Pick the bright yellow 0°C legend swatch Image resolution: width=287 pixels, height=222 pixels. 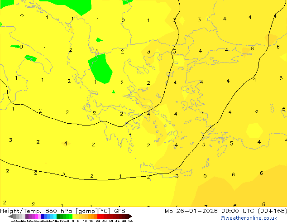click(x=74, y=216)
